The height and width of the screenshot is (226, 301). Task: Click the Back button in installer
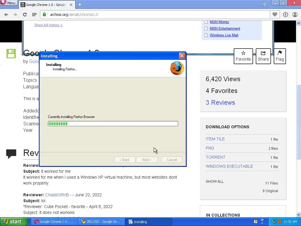coord(125,160)
